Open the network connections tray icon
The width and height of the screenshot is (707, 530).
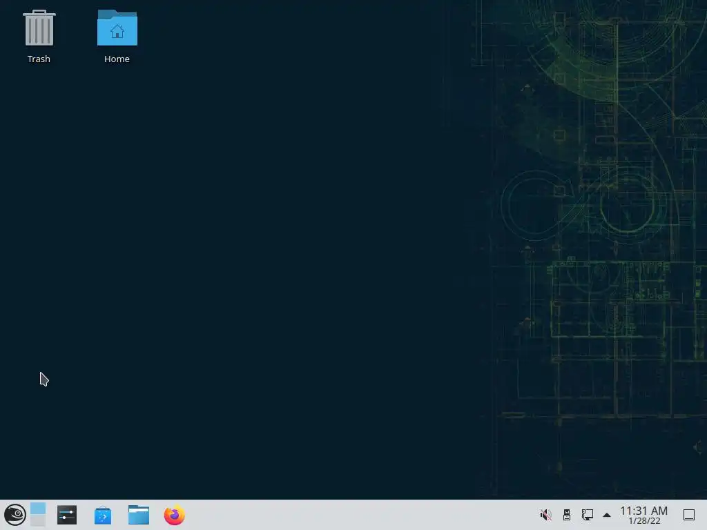(x=587, y=515)
